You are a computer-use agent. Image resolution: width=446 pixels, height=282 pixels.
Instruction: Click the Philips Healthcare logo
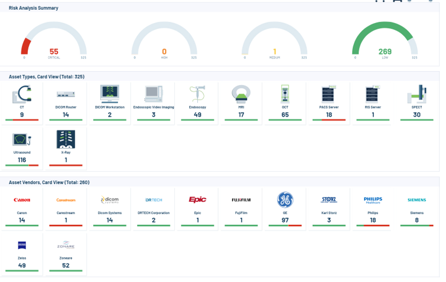click(x=372, y=200)
